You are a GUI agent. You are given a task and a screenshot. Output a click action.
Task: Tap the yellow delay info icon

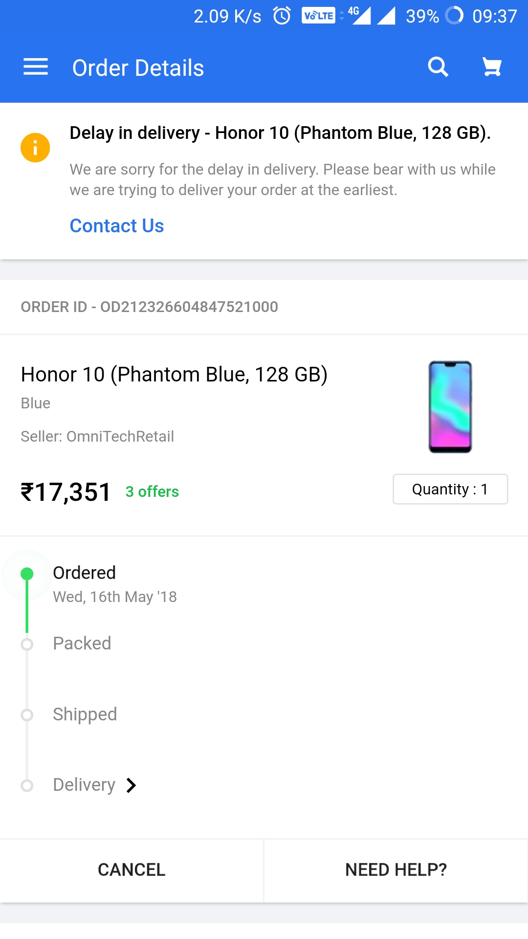coord(35,147)
